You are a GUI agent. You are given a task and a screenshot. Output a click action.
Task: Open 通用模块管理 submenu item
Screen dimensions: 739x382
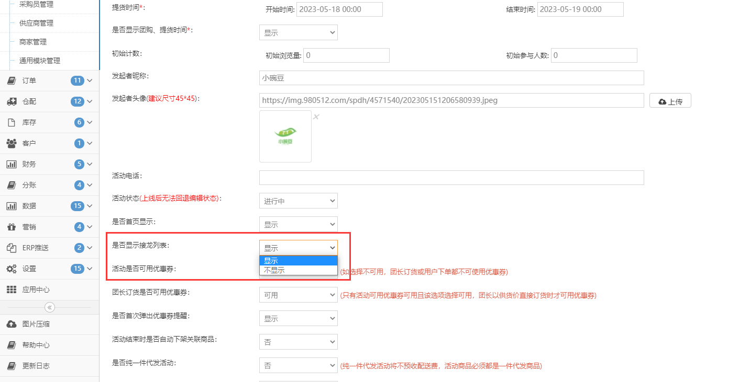[40, 61]
